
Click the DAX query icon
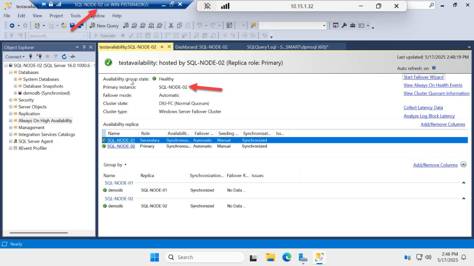click(159, 26)
